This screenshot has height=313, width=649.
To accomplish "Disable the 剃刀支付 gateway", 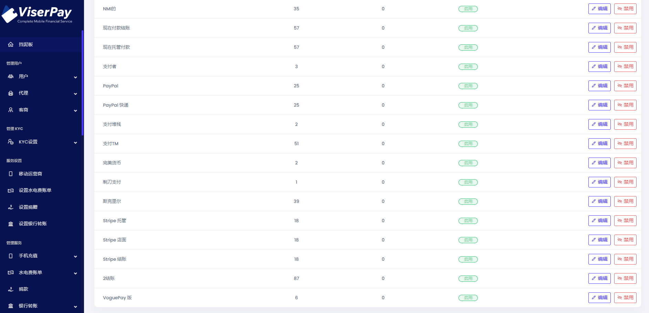I will pos(625,182).
